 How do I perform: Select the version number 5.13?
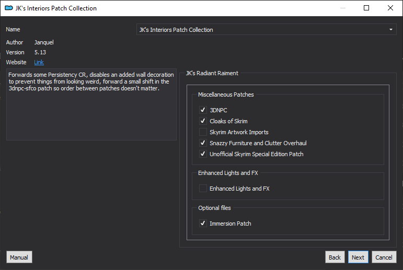pyautogui.click(x=40, y=52)
